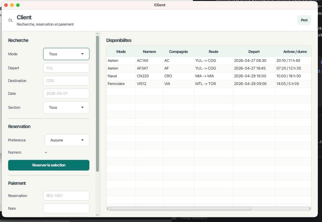Open the Section dropdown set to Tous

[66, 107]
